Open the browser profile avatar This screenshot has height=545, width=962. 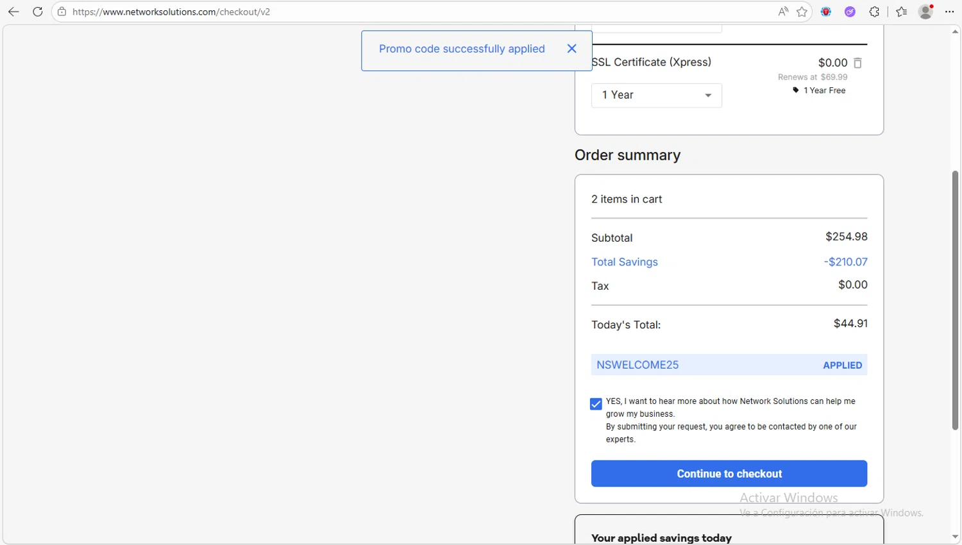(x=925, y=12)
